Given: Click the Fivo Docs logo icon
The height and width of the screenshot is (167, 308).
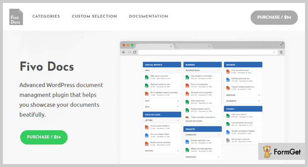Looking at the screenshot, I should tap(16, 17).
